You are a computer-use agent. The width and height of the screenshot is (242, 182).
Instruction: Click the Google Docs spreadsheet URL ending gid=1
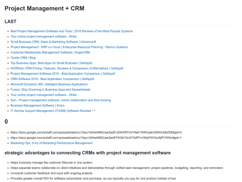[96, 138]
